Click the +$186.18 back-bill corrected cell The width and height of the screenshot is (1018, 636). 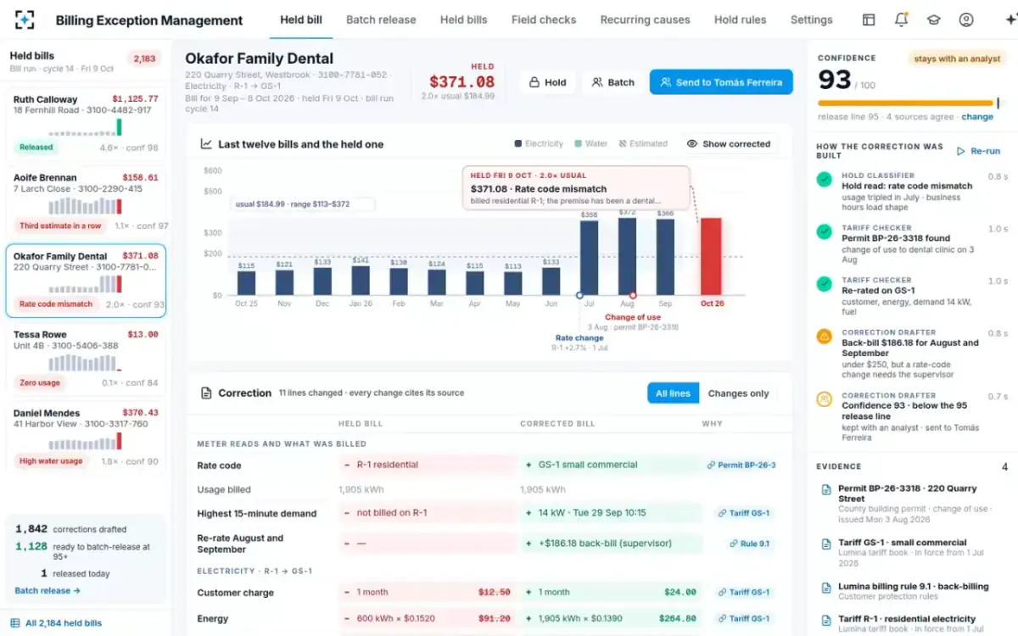pyautogui.click(x=611, y=544)
